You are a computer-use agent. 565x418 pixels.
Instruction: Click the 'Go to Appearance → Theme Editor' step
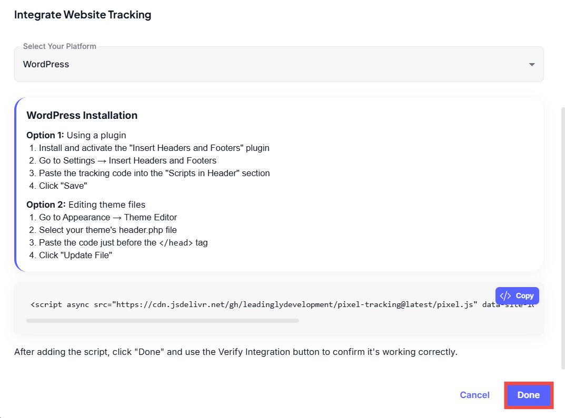tap(108, 217)
